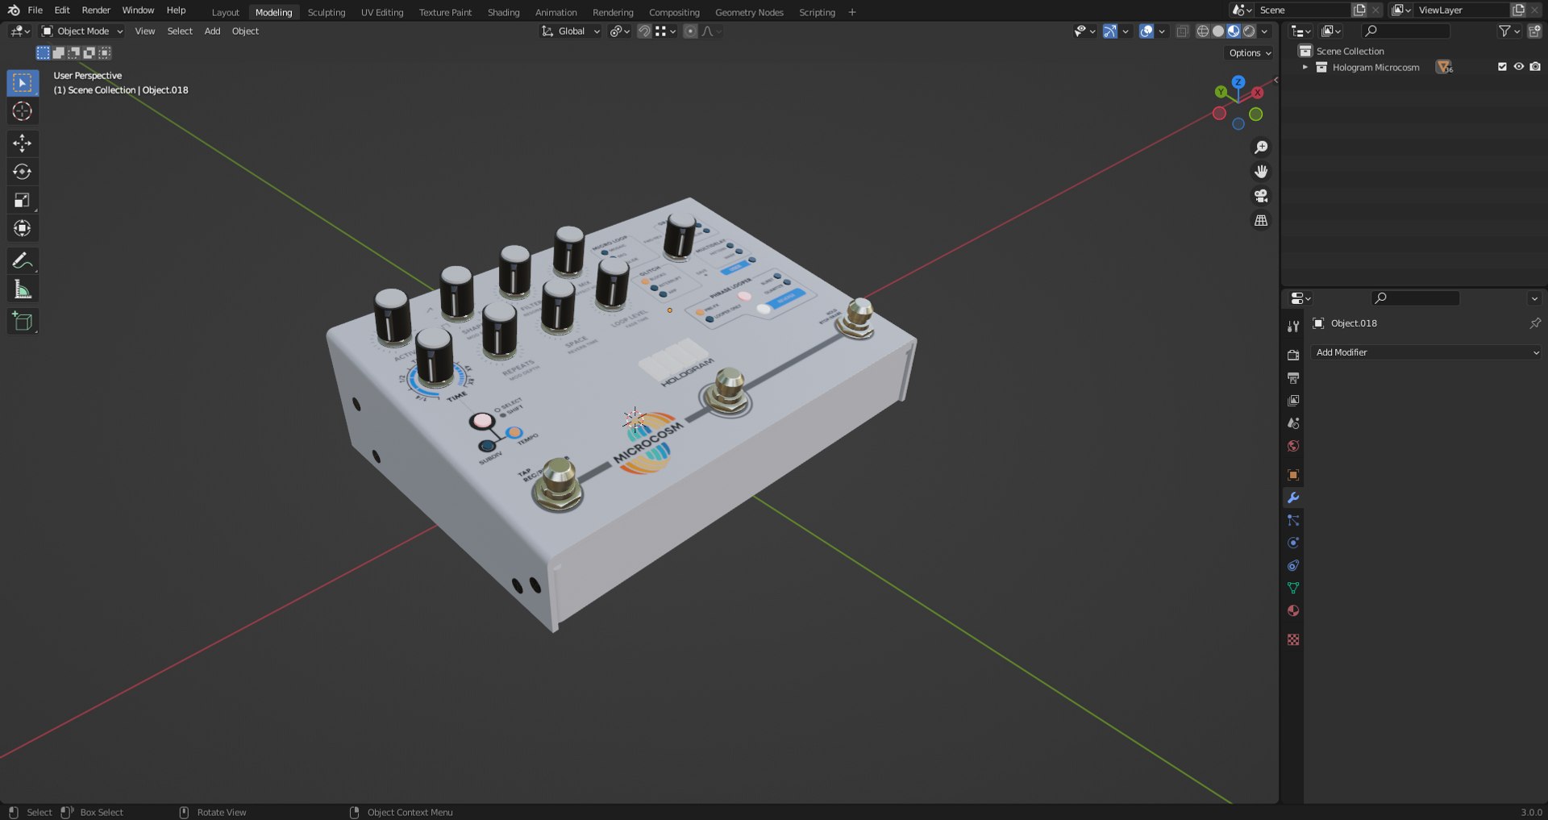Pick the Annotate pencil tool

pyautogui.click(x=23, y=260)
